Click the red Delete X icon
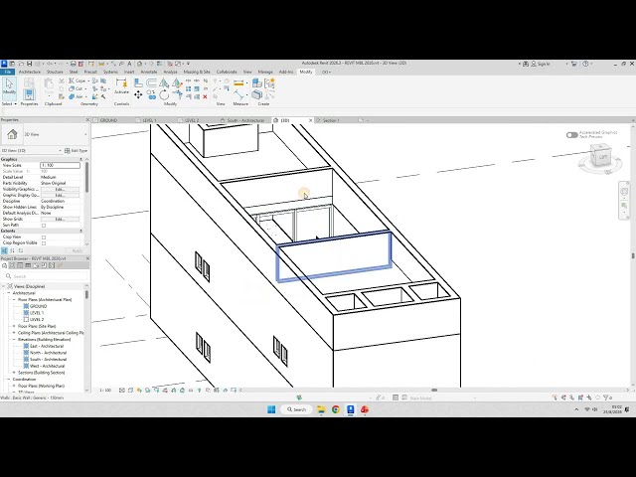Screen dimensions: 636x477 (205, 96)
